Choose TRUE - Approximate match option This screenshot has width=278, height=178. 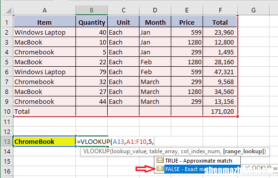[x=197, y=161]
